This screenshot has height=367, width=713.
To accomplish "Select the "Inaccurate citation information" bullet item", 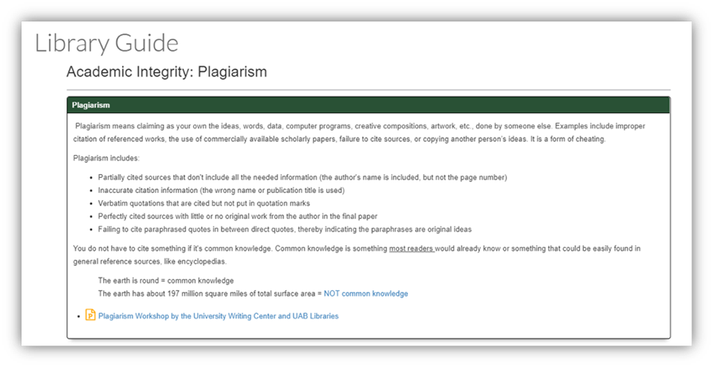I will 222,191.
